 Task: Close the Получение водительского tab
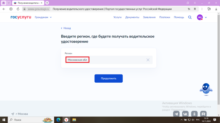click(x=41, y=3)
